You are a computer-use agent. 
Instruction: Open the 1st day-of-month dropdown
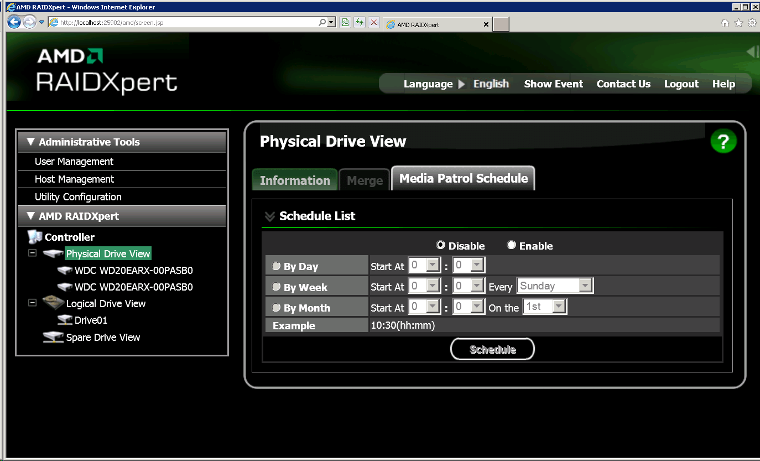click(x=545, y=306)
